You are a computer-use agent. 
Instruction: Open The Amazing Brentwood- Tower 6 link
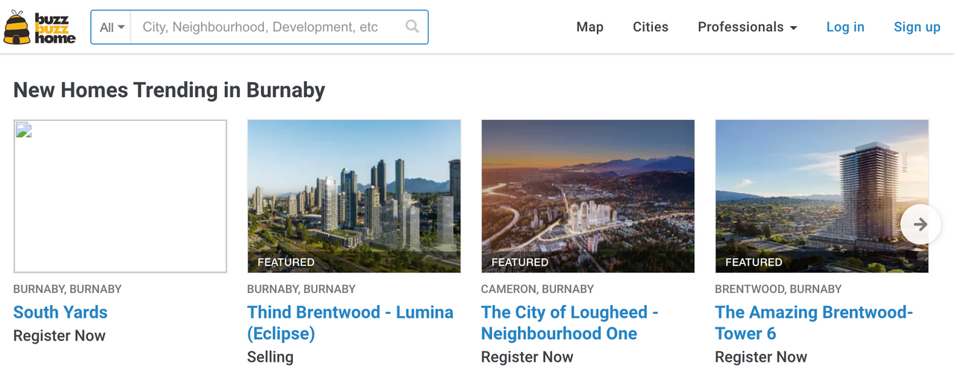[814, 323]
